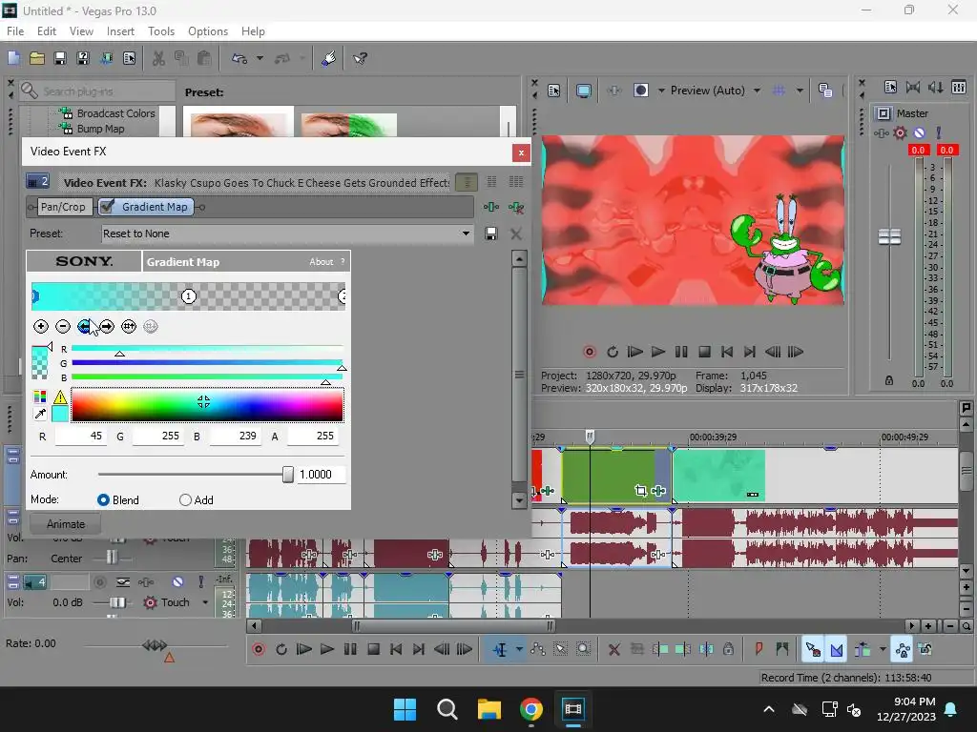977x732 pixels.
Task: Open overlays grid dropdown arrow in preview
Action: click(800, 91)
